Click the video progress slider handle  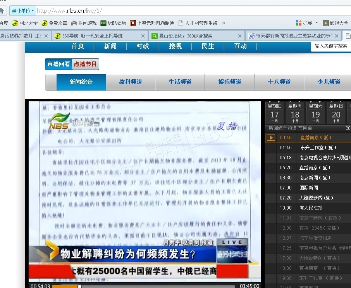tap(79, 286)
